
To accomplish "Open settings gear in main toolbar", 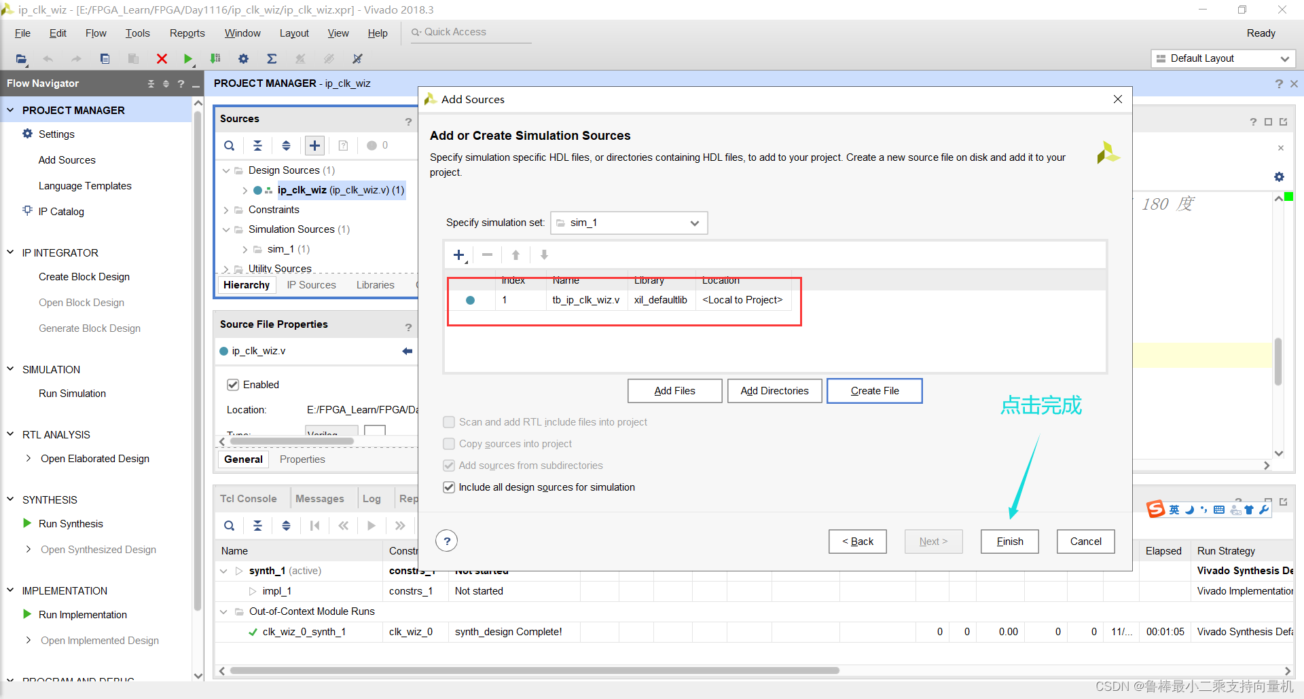I will (x=243, y=59).
